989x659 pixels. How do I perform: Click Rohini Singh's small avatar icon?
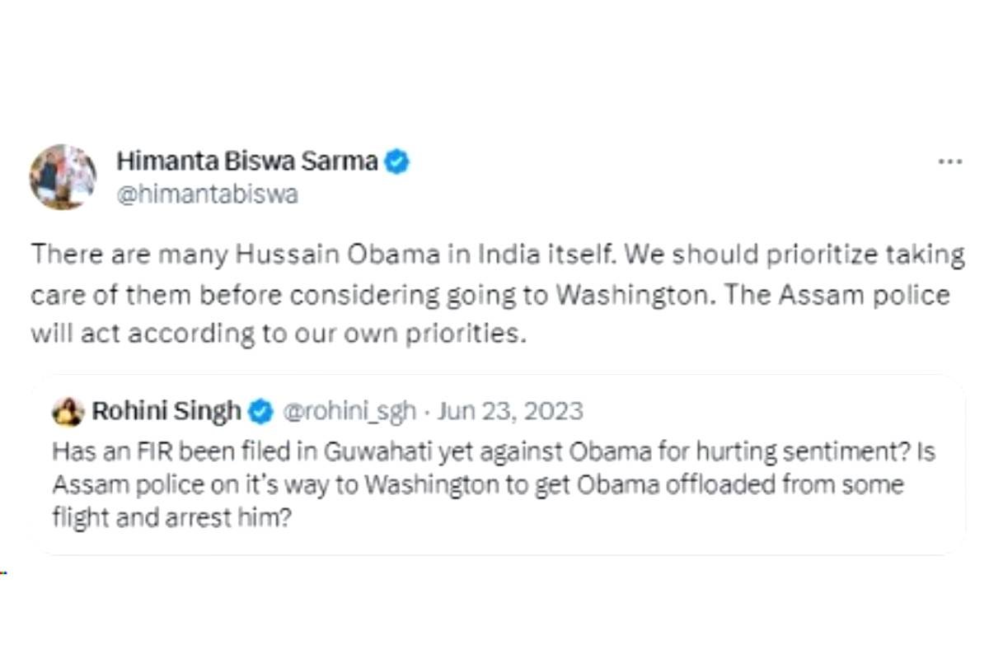coord(67,411)
